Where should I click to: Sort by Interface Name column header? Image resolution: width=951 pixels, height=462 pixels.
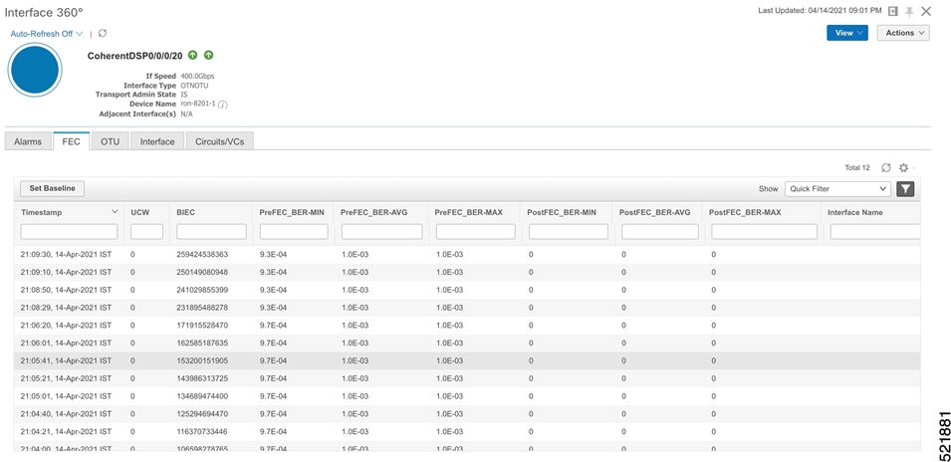[855, 213]
